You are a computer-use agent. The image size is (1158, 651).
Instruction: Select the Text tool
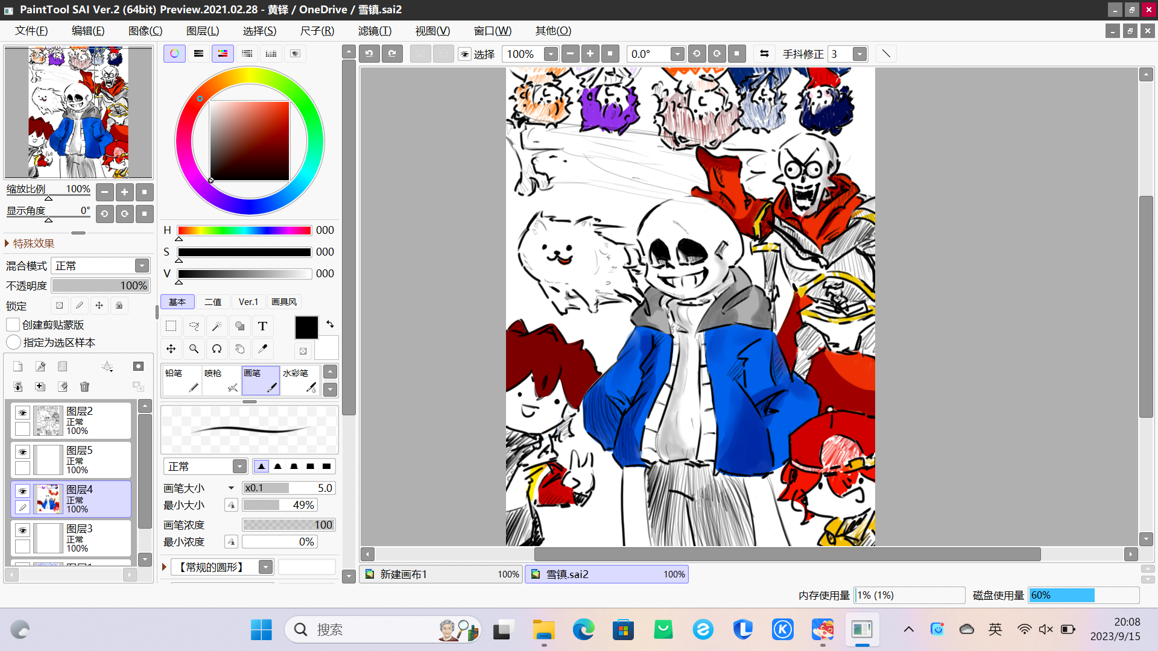263,326
